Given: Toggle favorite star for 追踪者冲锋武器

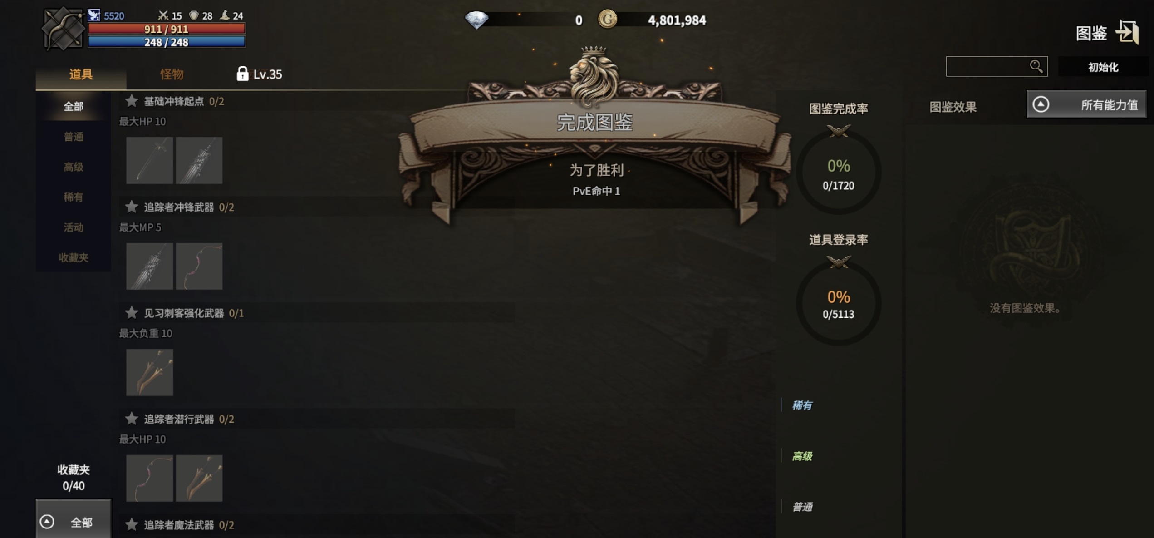Looking at the screenshot, I should [132, 207].
